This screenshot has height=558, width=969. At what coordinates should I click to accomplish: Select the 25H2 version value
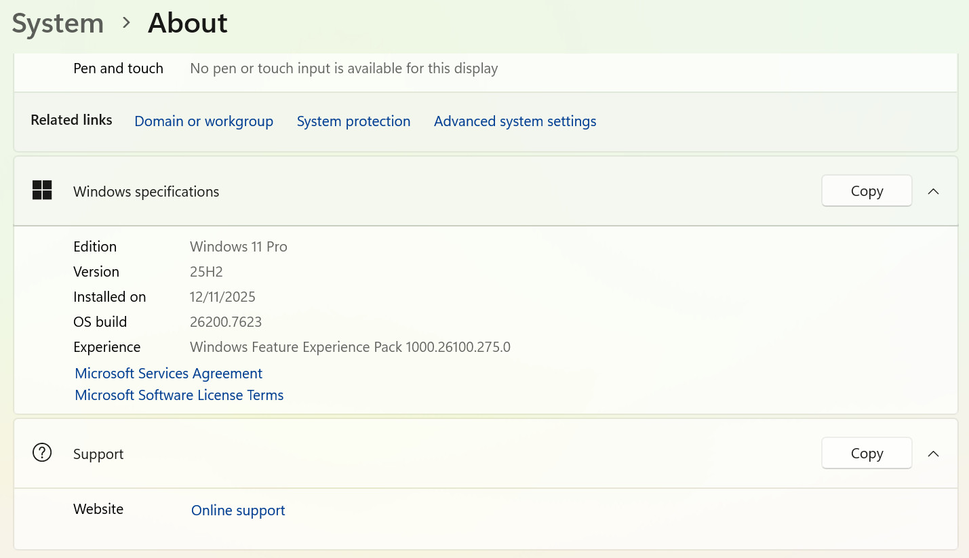tap(206, 272)
